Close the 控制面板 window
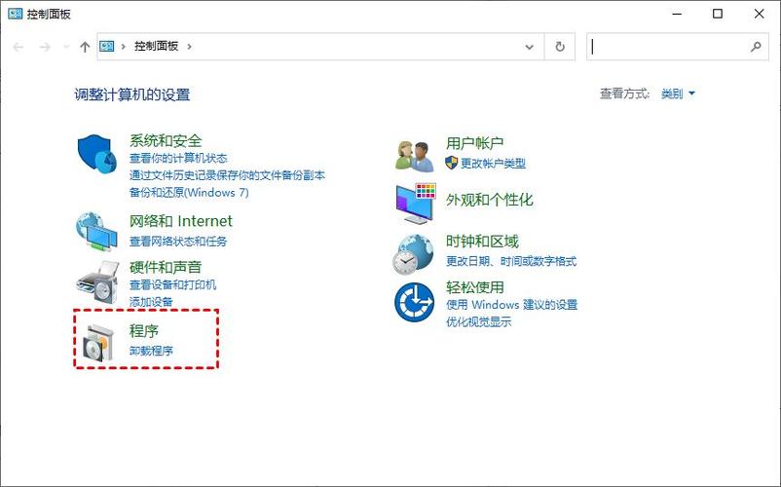This screenshot has width=781, height=487. click(759, 14)
